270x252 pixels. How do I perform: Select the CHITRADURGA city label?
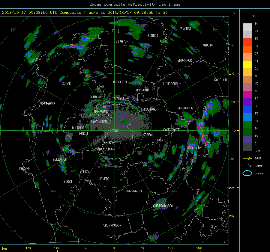click(x=163, y=206)
